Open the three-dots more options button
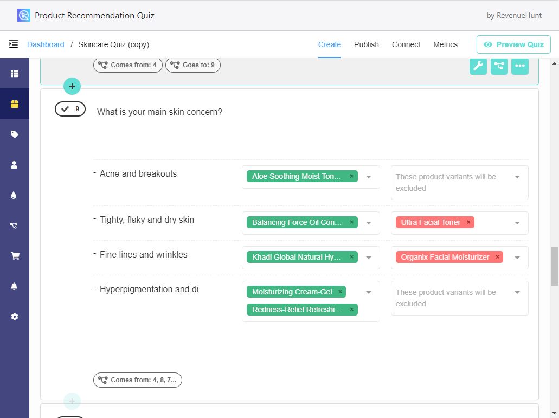This screenshot has height=418, width=559. [x=520, y=66]
